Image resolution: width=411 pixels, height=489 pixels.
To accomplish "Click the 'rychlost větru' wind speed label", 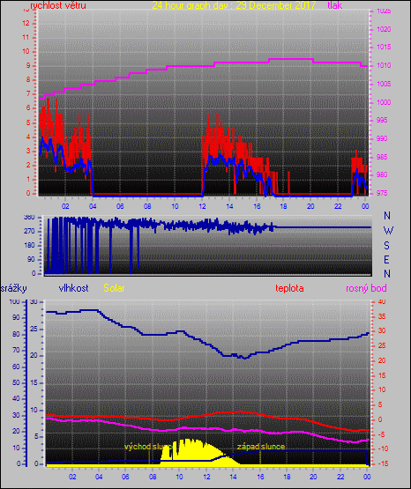I will pos(58,5).
